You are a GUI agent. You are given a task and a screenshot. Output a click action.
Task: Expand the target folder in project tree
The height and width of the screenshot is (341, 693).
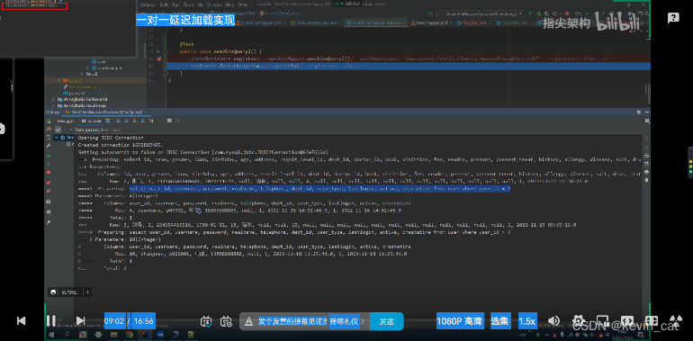point(60,80)
